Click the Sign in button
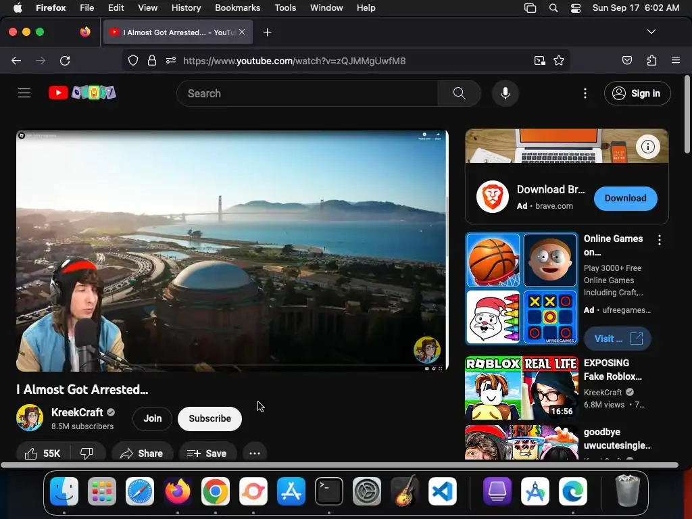This screenshot has width=692, height=519. point(637,93)
